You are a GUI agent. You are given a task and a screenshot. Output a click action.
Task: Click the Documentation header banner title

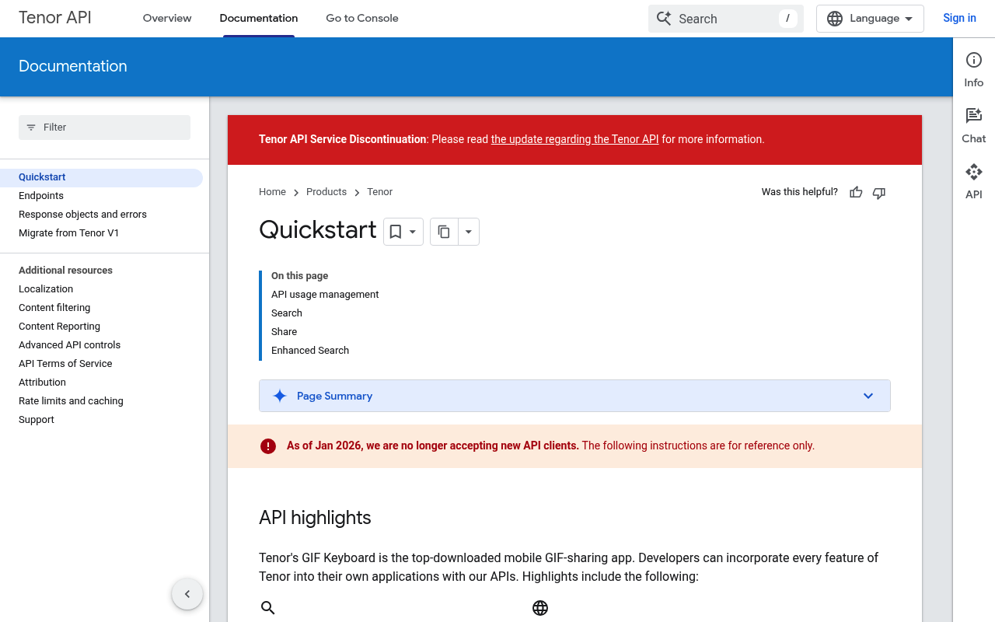coord(73,67)
